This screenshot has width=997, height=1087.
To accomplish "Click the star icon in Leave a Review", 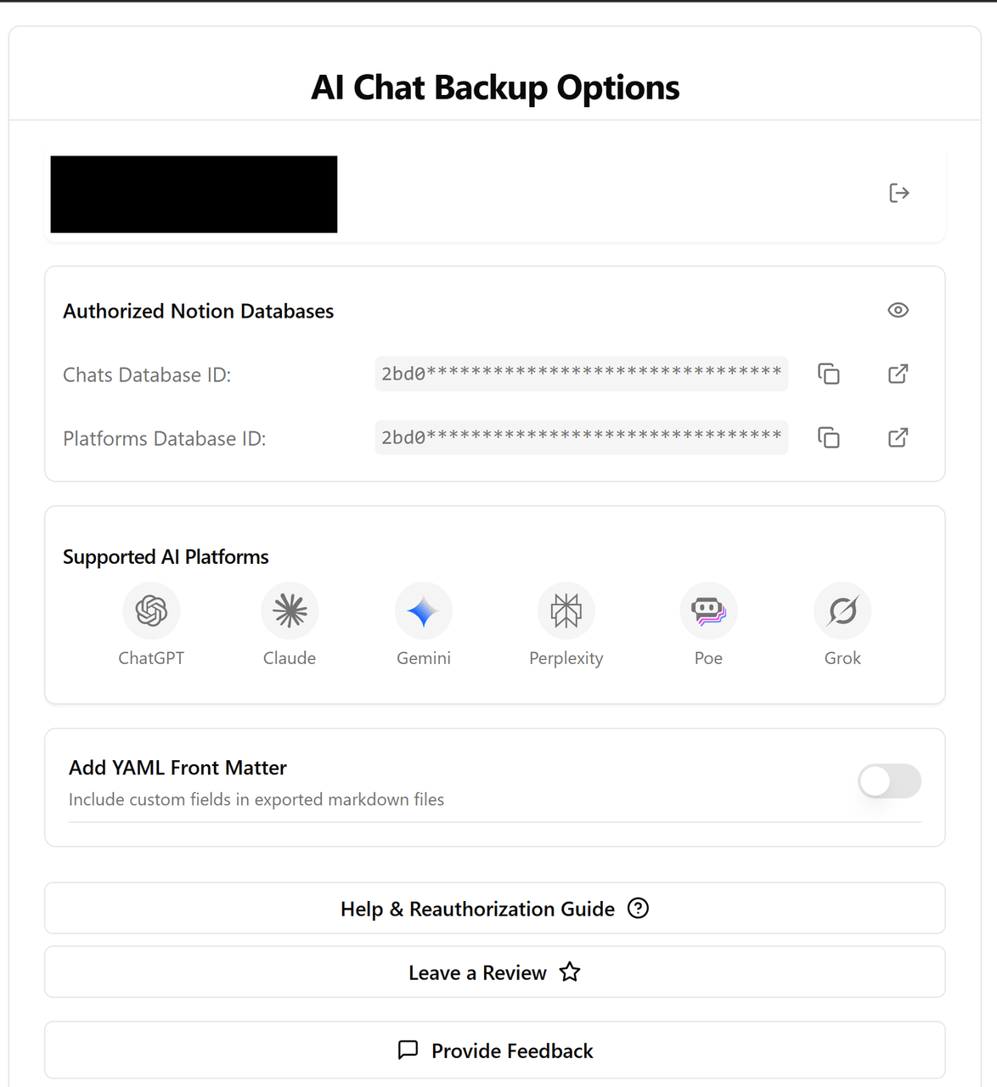I will [x=570, y=972].
